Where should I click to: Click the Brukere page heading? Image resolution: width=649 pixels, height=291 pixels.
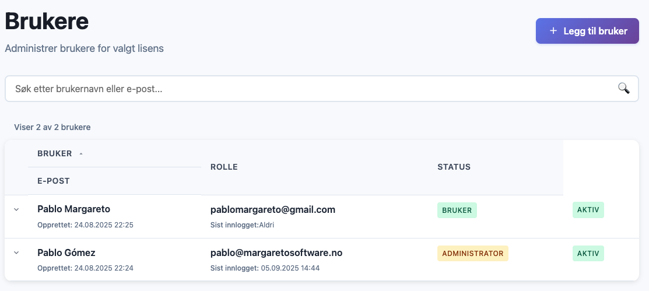coord(47,22)
